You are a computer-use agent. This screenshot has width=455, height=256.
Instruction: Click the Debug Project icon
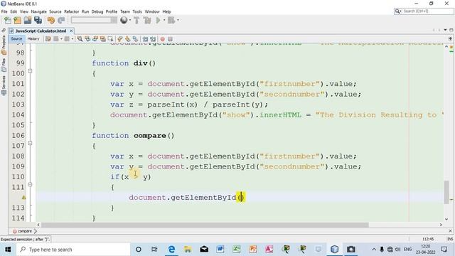171,21
